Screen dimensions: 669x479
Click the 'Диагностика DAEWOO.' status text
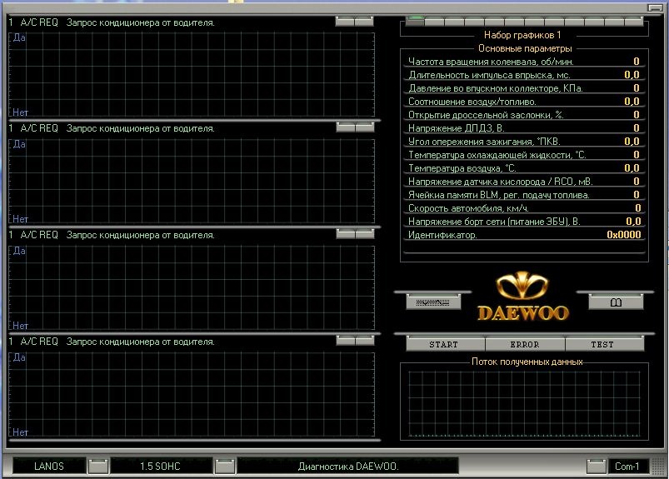(x=348, y=467)
